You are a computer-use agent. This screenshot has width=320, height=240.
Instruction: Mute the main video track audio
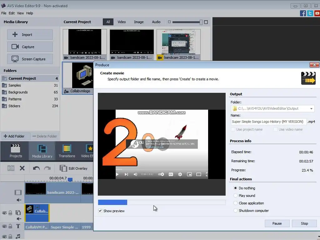[19, 200]
